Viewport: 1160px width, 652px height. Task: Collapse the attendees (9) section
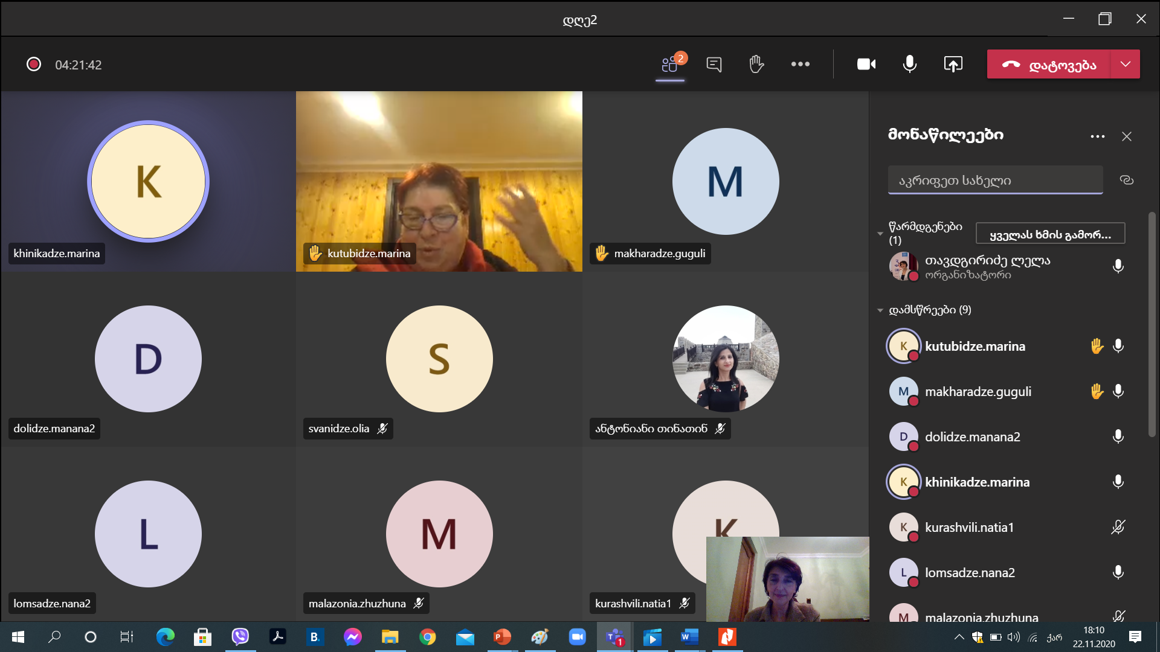[880, 310]
